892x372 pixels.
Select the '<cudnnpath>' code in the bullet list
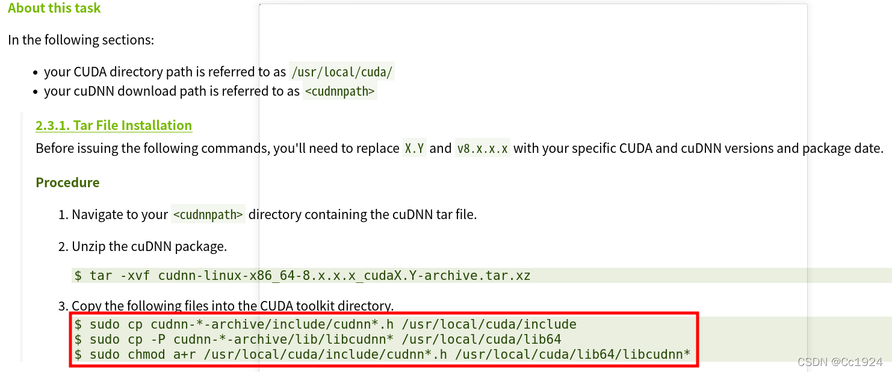[x=340, y=91]
